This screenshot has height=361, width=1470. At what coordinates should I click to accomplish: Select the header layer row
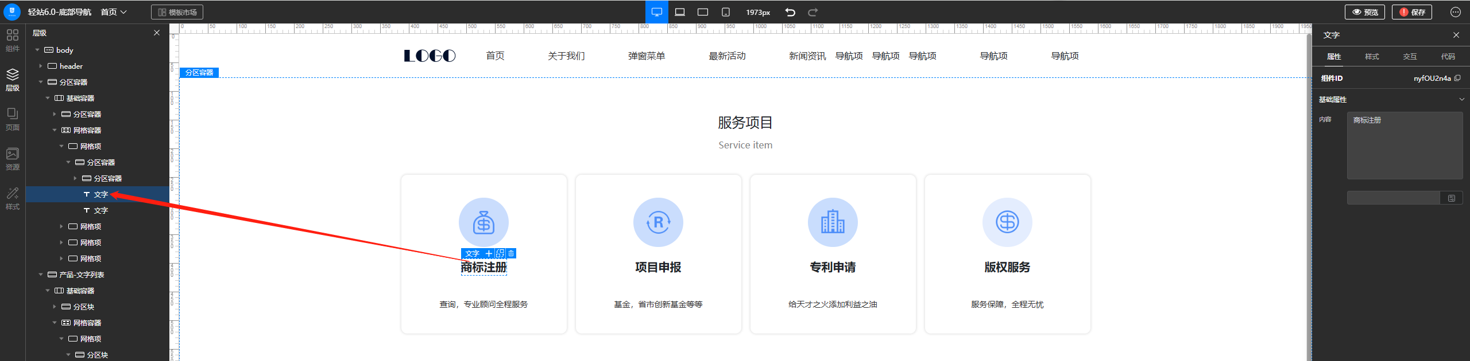(x=98, y=66)
